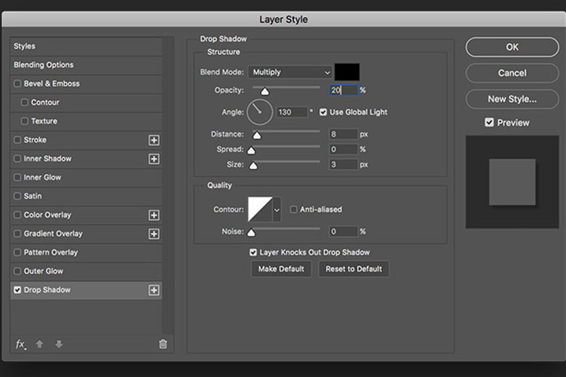Click the Cancel button
566x377 pixels.
pos(512,73)
